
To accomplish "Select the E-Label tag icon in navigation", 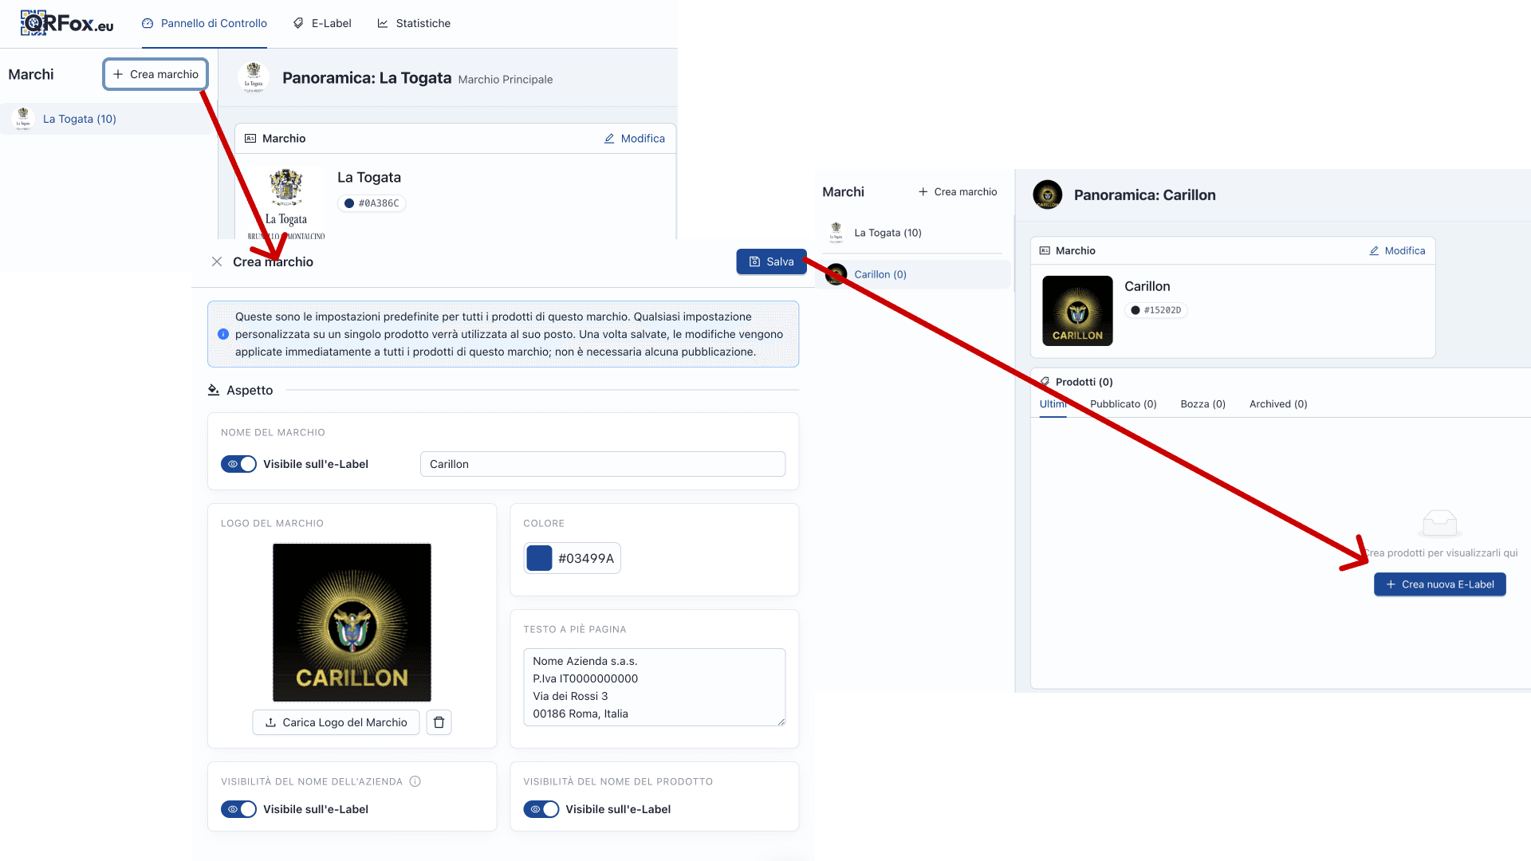I will (298, 23).
